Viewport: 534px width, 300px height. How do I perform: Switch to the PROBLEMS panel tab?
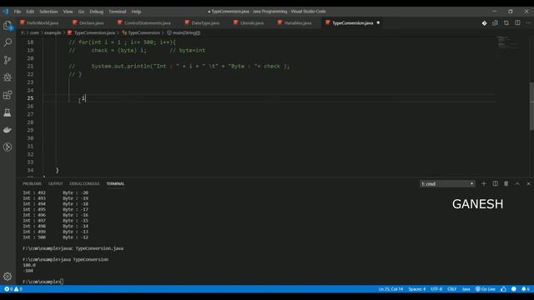[x=32, y=183]
